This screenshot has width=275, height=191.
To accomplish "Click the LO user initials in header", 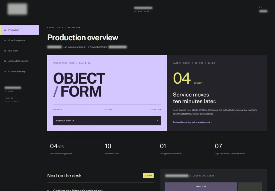I will pos(261,7).
